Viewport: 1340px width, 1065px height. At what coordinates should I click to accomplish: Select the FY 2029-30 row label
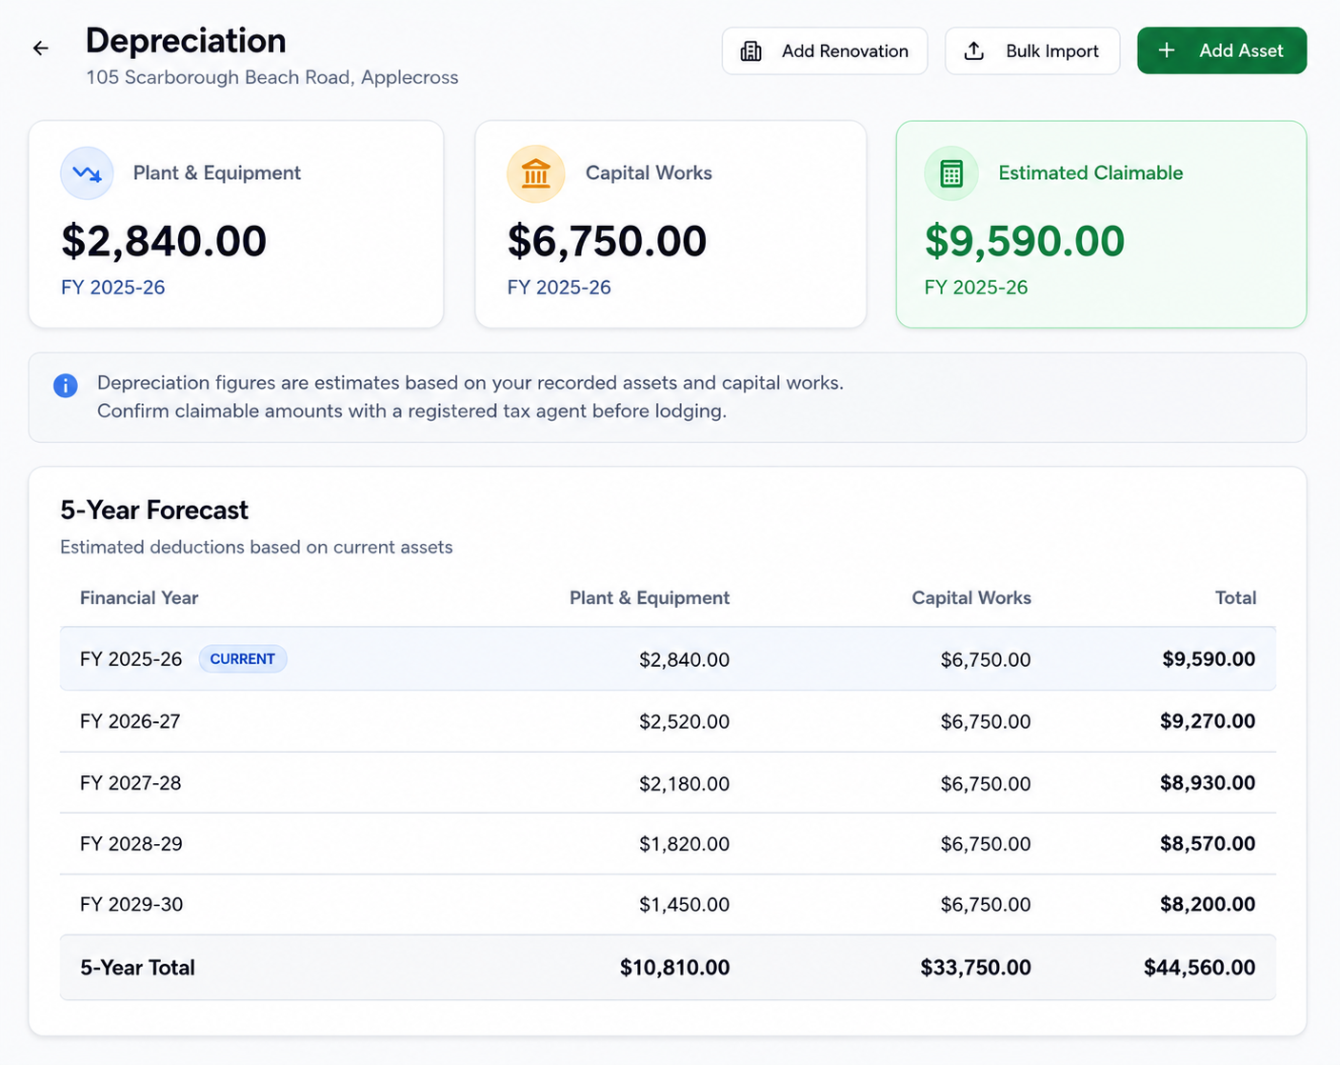(131, 904)
